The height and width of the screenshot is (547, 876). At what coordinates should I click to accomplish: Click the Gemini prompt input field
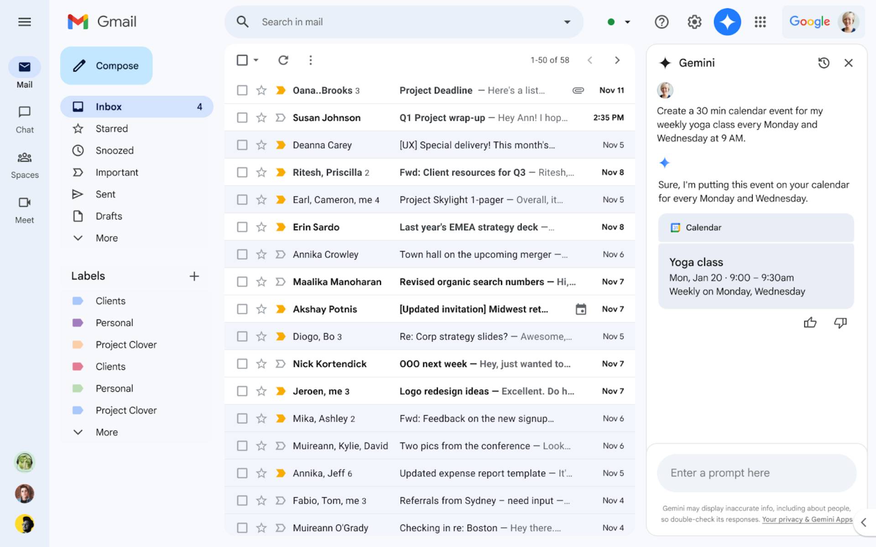pyautogui.click(x=756, y=473)
